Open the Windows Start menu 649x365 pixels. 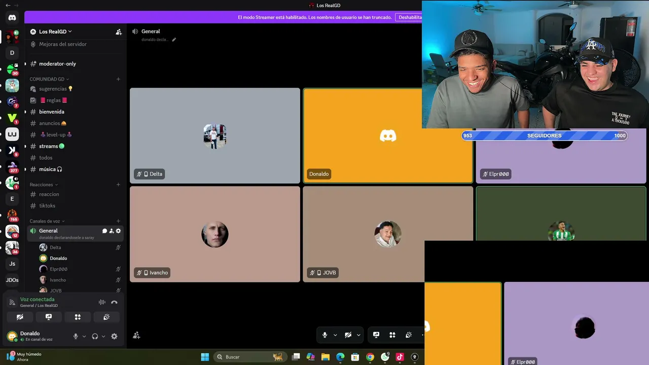(x=205, y=357)
